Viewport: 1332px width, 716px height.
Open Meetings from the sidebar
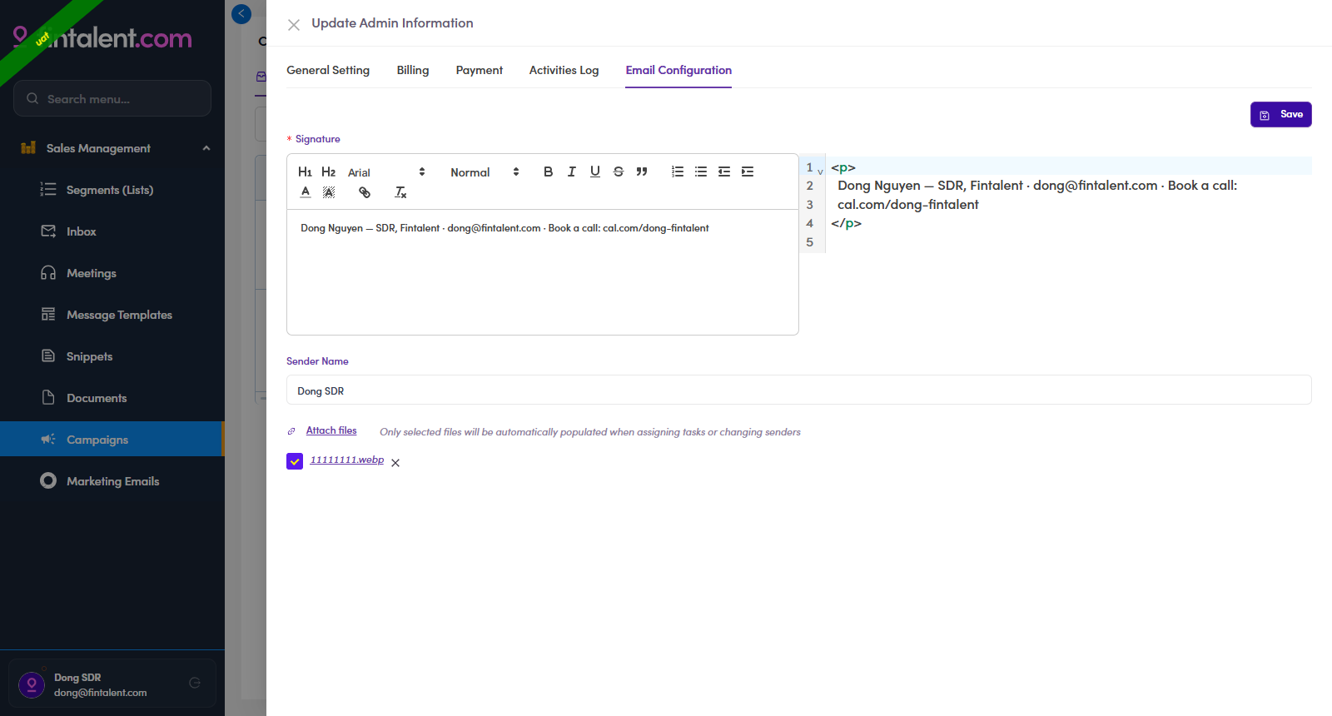[111, 273]
